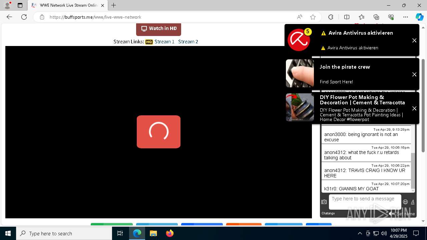
Task: Open chat text formatting option
Action: pyautogui.click(x=413, y=202)
